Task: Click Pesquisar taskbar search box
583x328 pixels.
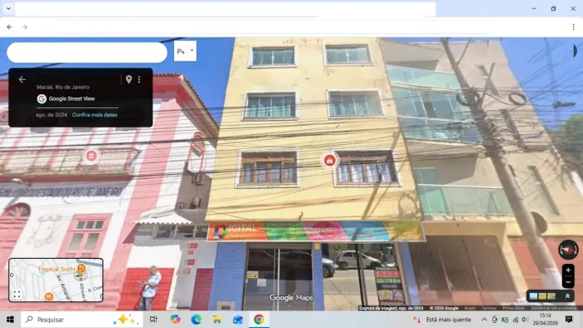Action: tap(82, 320)
